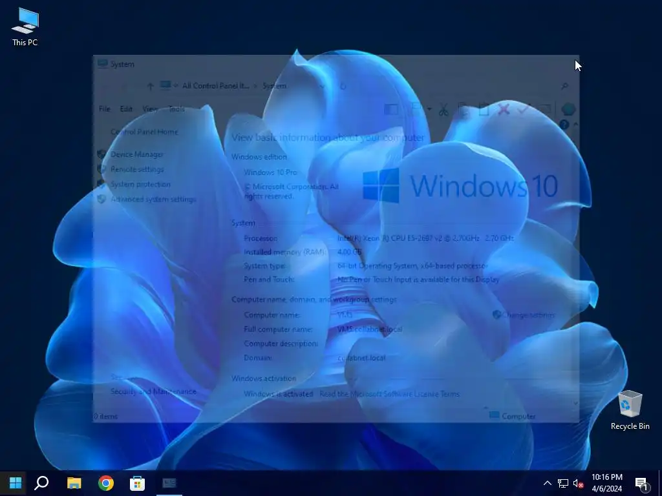The width and height of the screenshot is (662, 496).
Task: Click the System window title bar icon
Action: tap(103, 64)
